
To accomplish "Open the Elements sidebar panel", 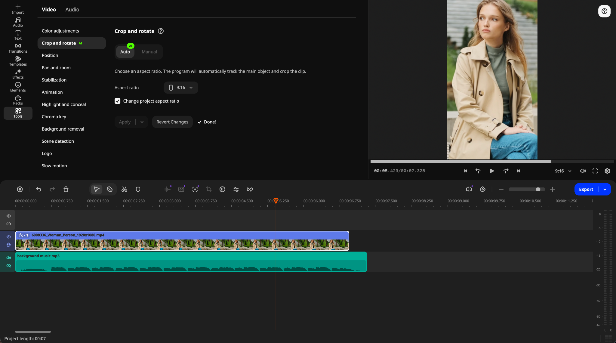I will pos(18,87).
